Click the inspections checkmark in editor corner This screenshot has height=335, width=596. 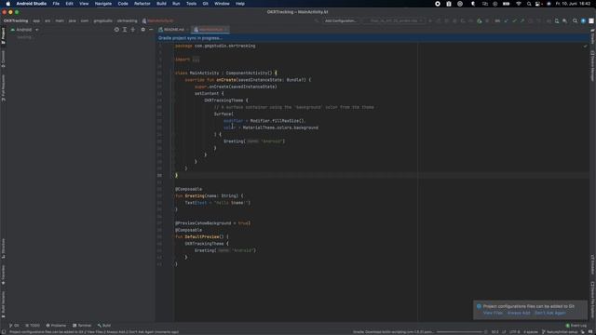(x=586, y=46)
